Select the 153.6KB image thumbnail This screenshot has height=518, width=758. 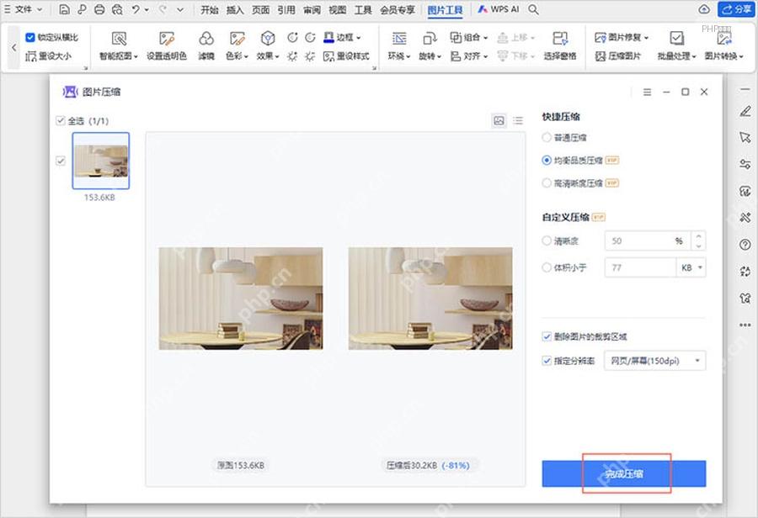point(100,161)
